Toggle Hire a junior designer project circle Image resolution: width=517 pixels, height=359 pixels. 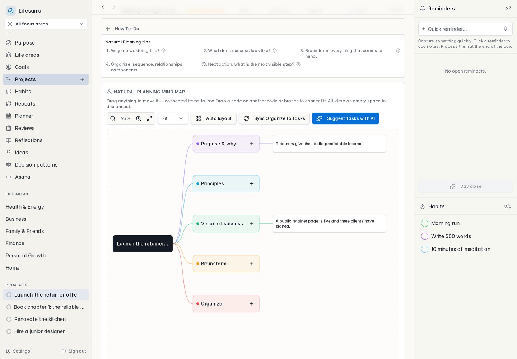pyautogui.click(x=9, y=331)
